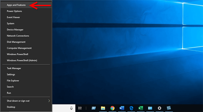203x112 pixels.
Task: Click the microphone icon in search box
Action: 71,108
